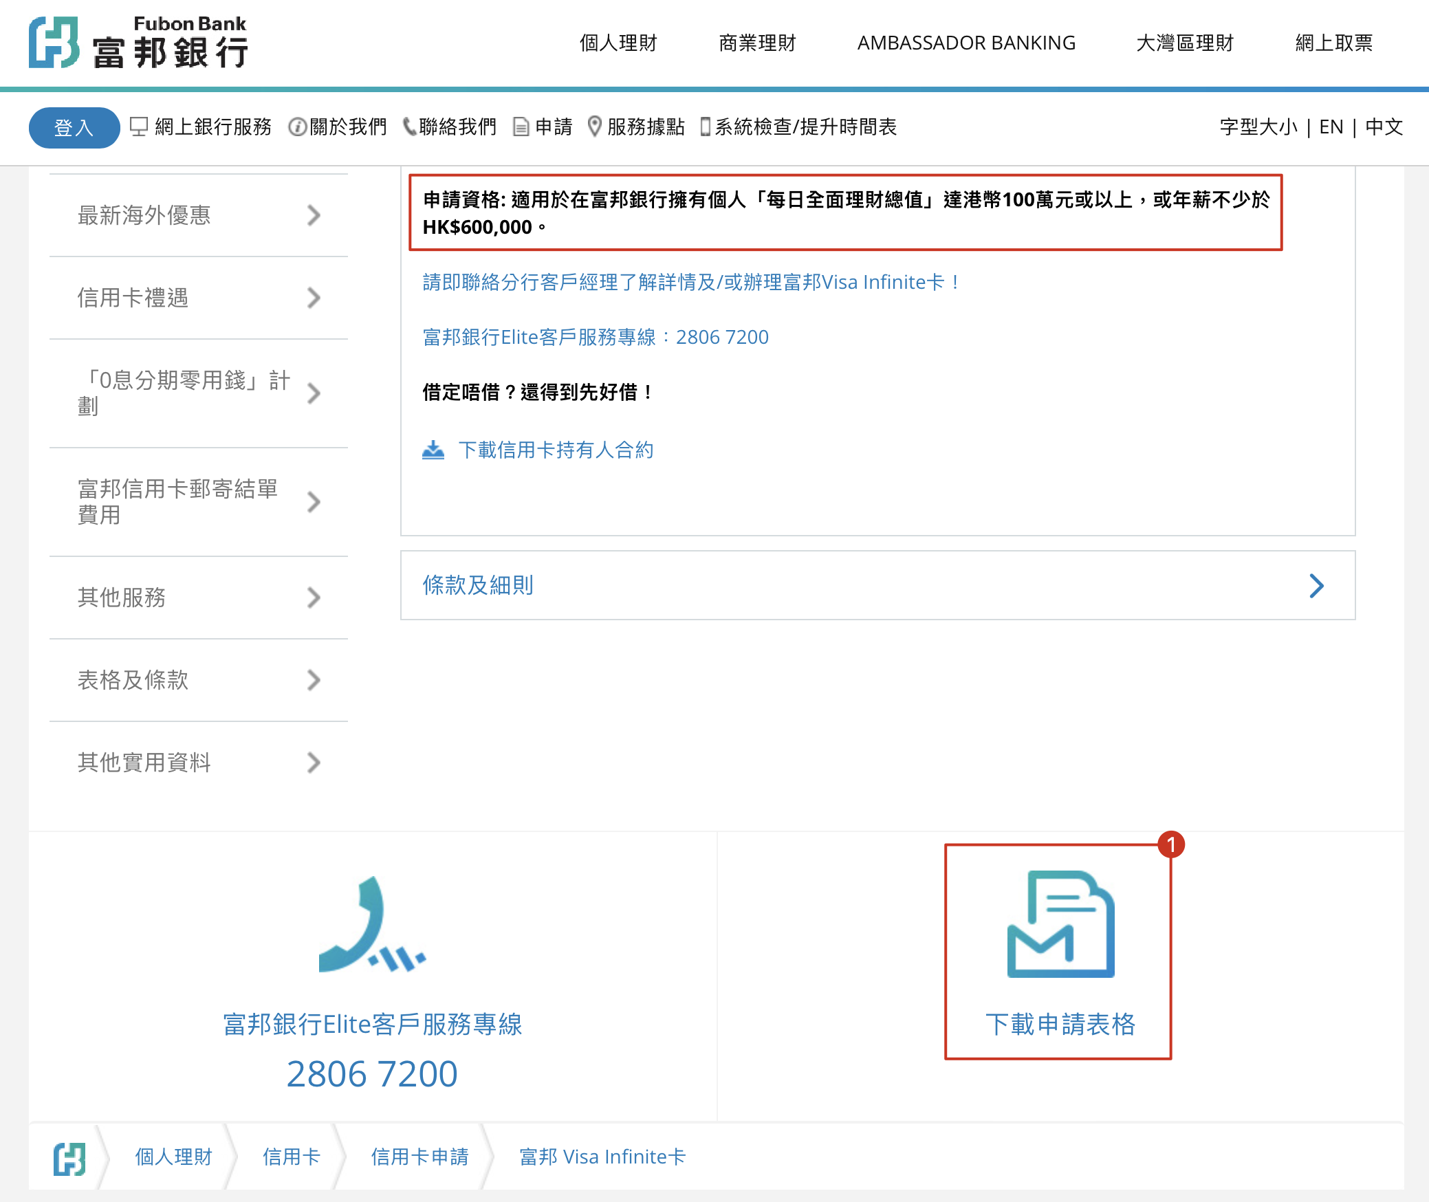Open 聯絡我們 link
This screenshot has width=1429, height=1202.
457,127
